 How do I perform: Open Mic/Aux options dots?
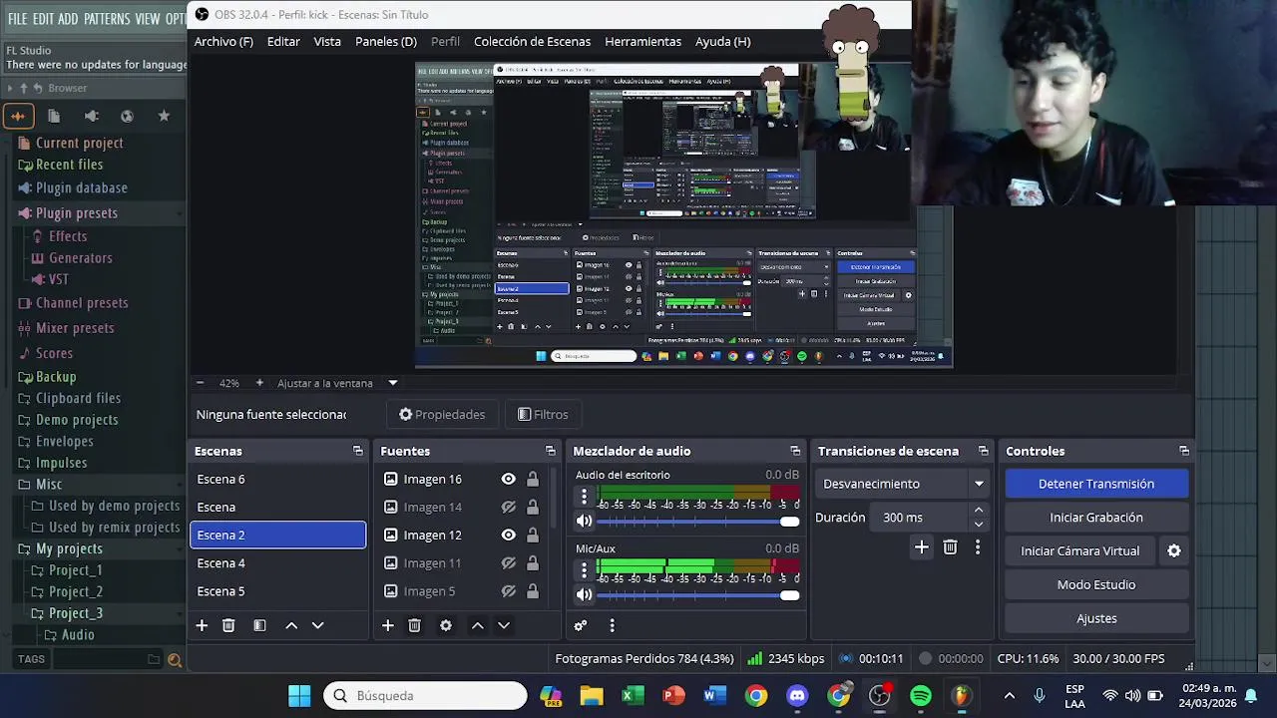point(585,569)
